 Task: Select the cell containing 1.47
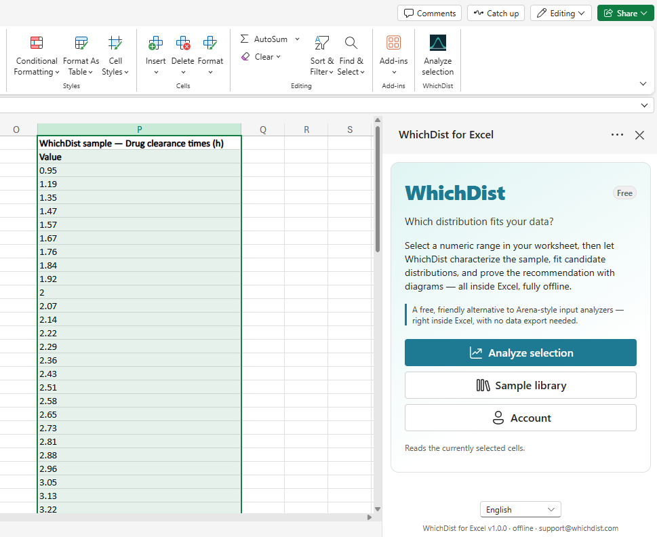[139, 211]
